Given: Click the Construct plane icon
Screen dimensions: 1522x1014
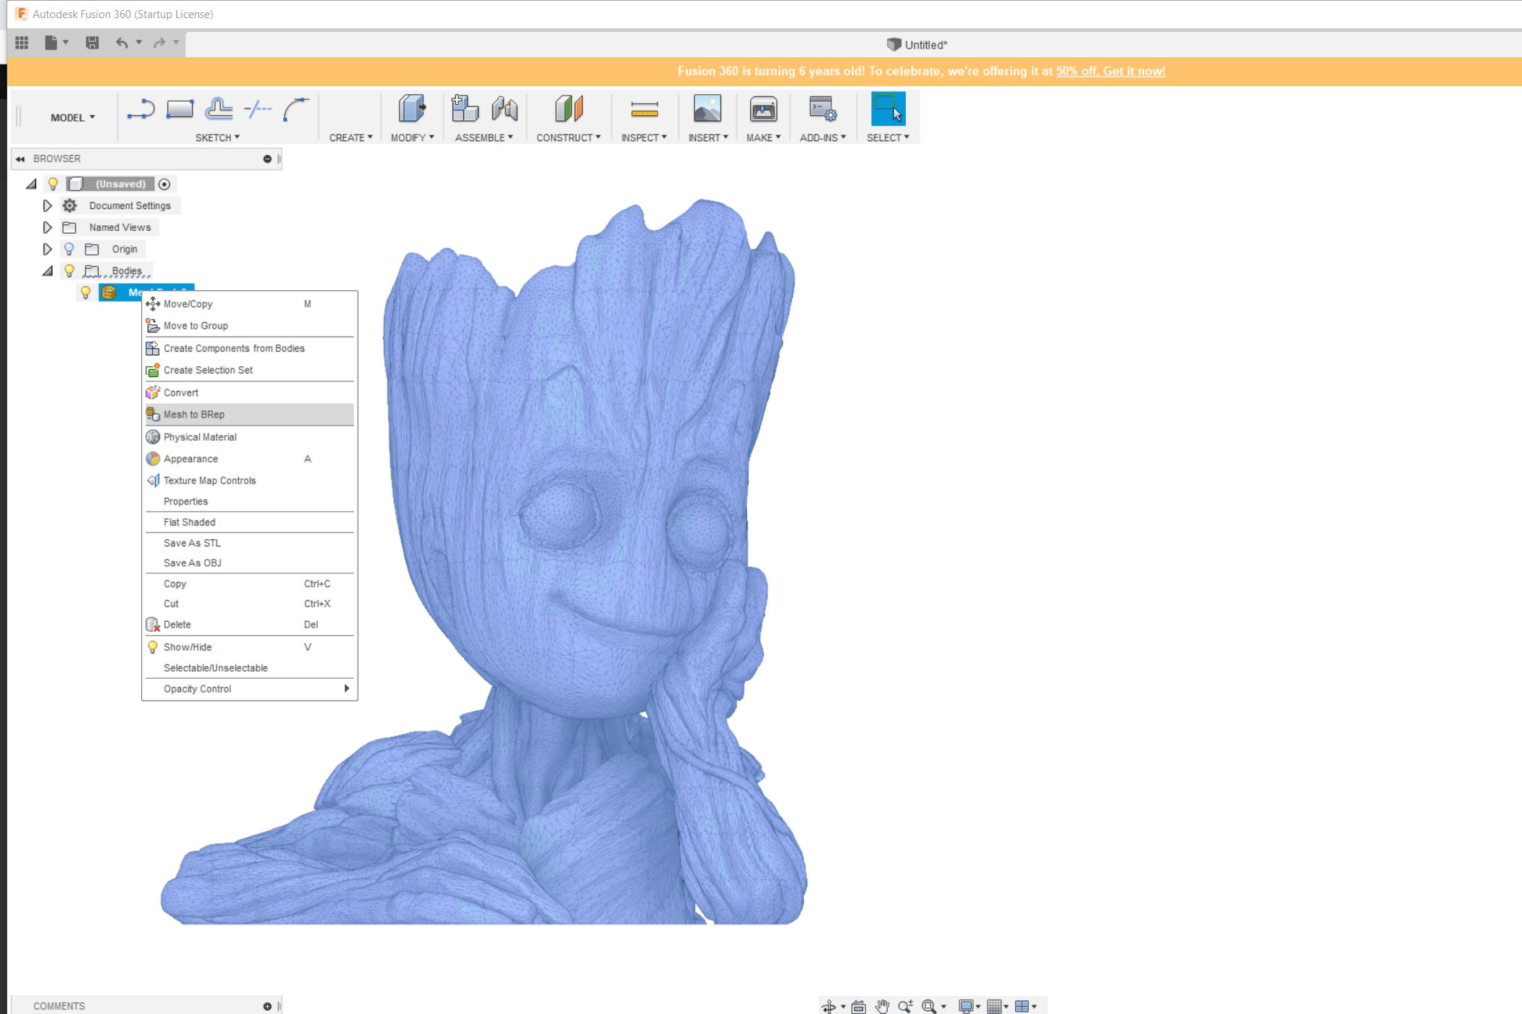Looking at the screenshot, I should [568, 109].
